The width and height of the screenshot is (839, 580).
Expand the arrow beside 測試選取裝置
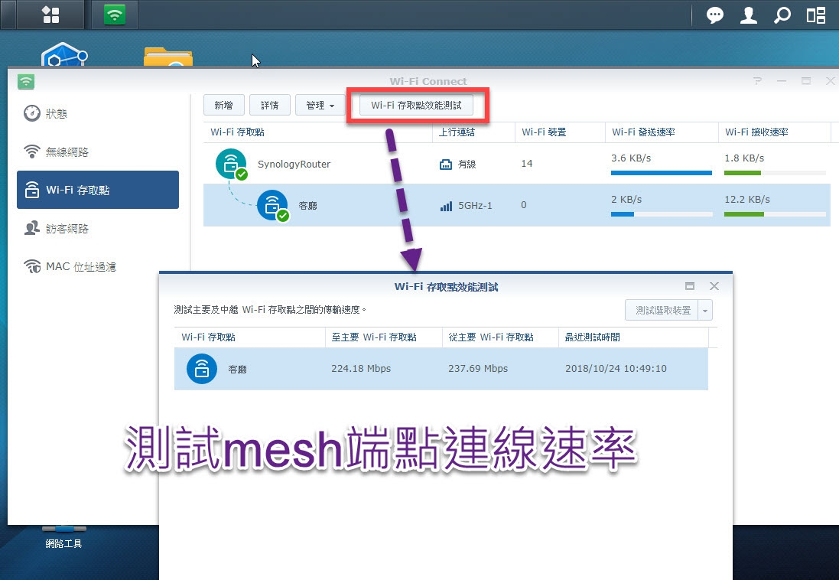point(705,310)
